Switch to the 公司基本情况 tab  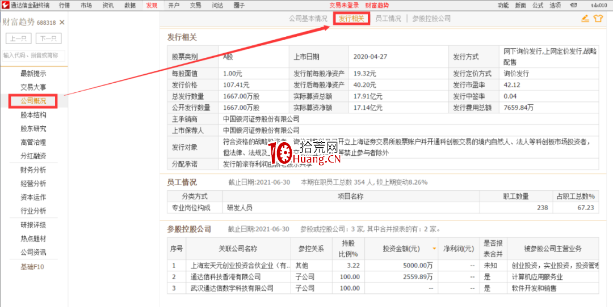coord(308,18)
